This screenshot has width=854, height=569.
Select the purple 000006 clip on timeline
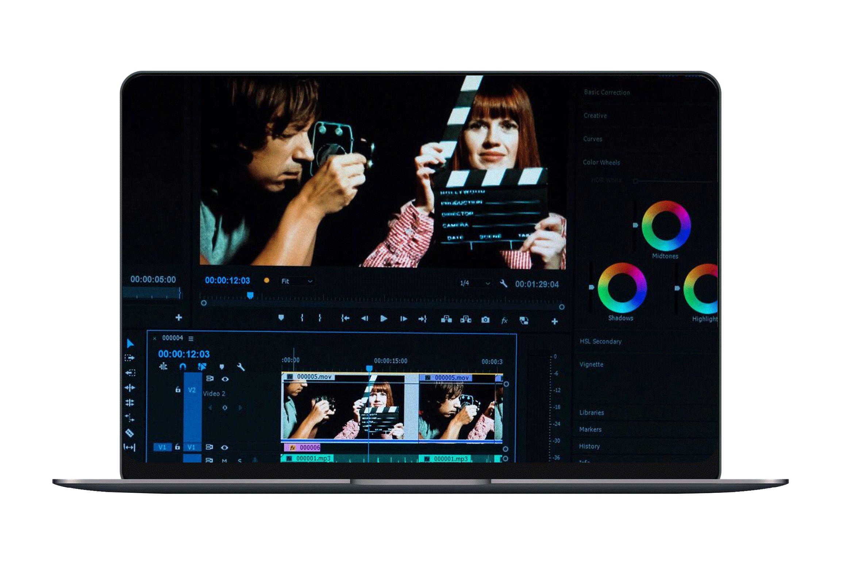303,448
